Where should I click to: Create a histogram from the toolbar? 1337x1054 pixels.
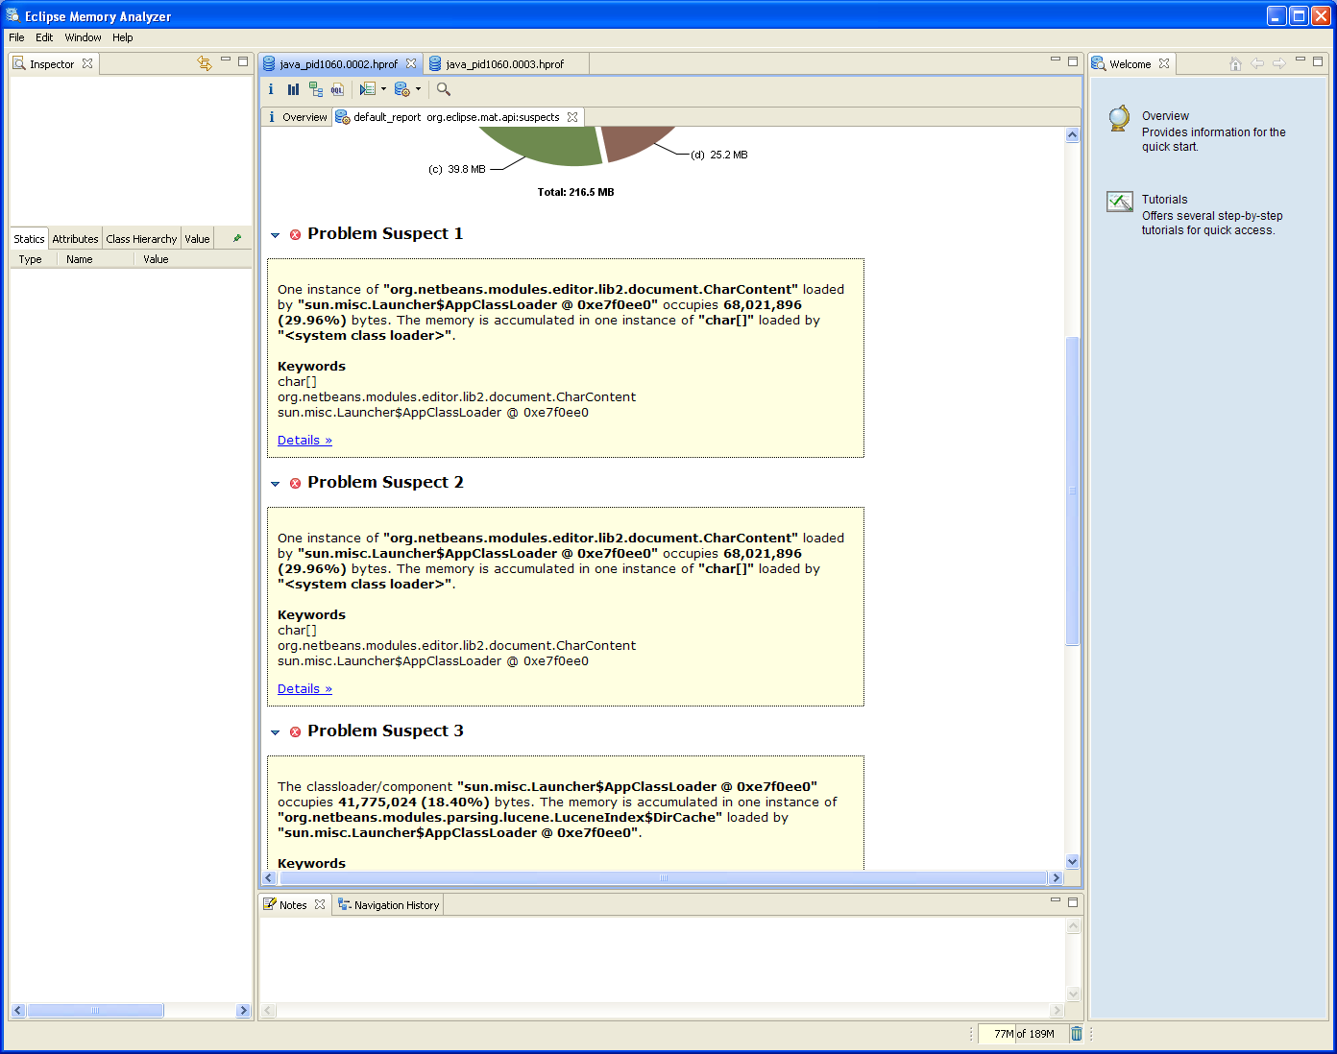pos(293,89)
